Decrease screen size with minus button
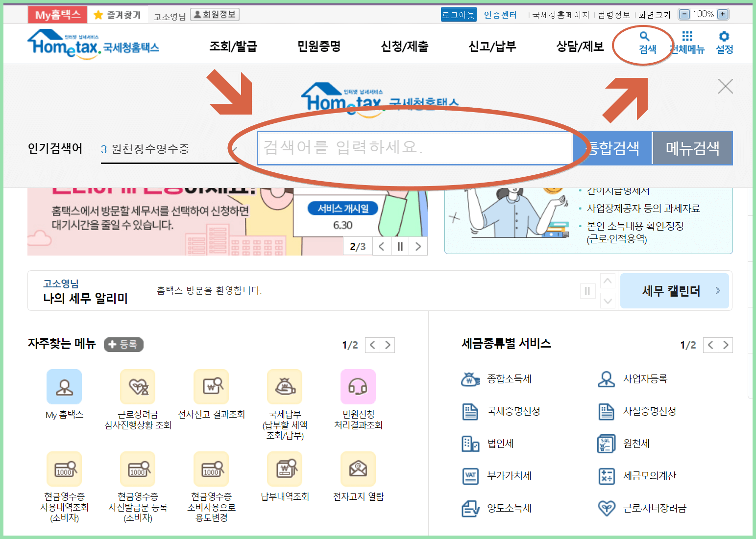Screen dimensions: 756x539 click(x=684, y=14)
